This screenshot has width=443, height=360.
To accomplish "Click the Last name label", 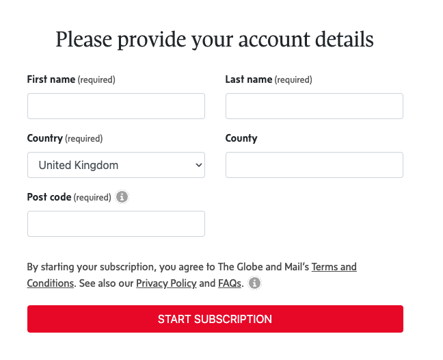I will point(249,79).
